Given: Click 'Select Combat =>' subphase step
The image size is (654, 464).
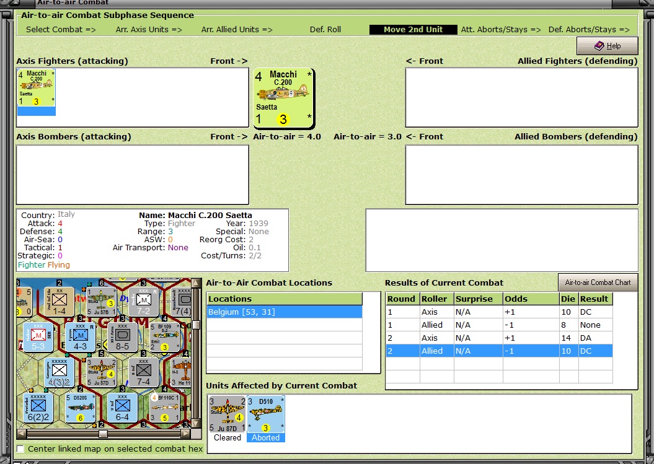Looking at the screenshot, I should click(61, 30).
